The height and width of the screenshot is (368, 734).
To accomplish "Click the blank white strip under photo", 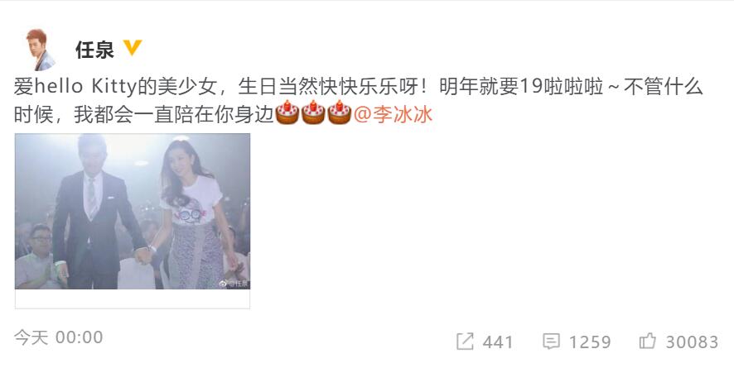I will [133, 299].
